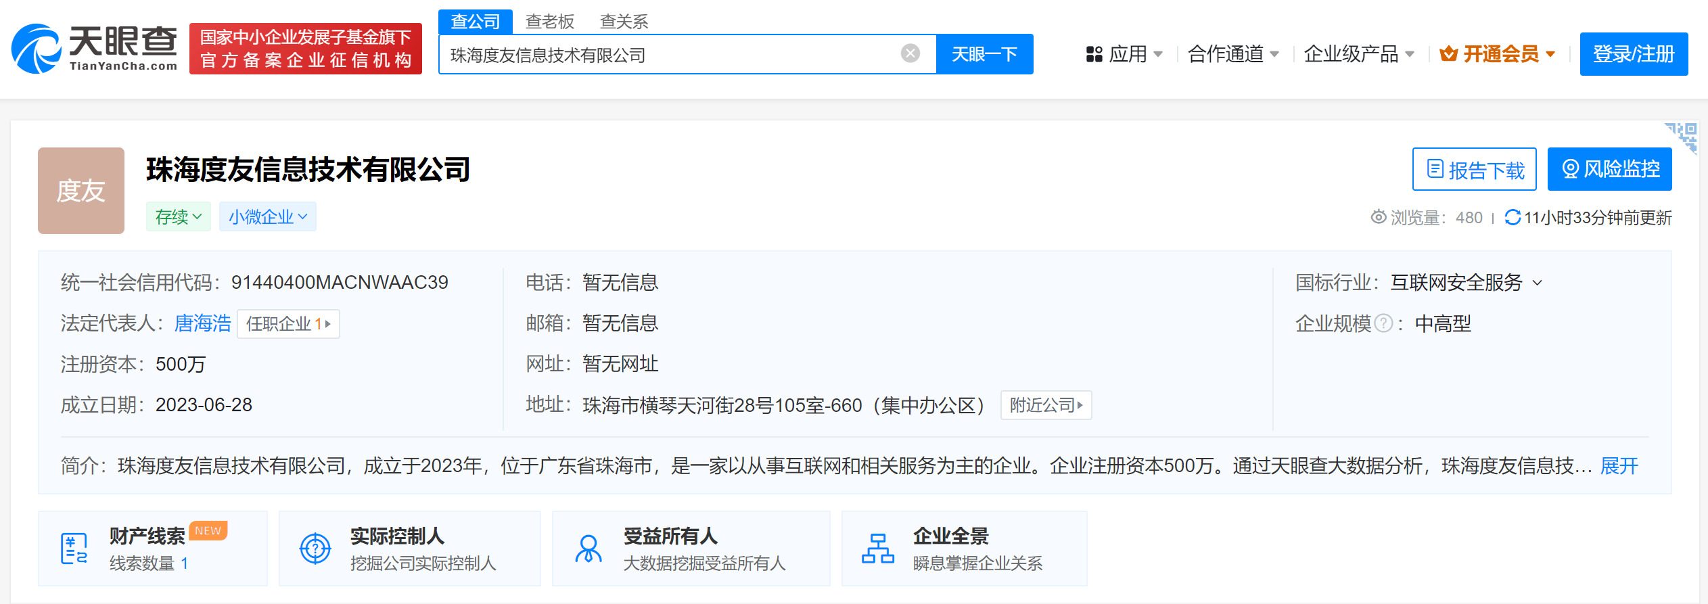Click the company title 珠海度友信息技术有限公司
Image resolution: width=1708 pixels, height=604 pixels.
(x=308, y=169)
